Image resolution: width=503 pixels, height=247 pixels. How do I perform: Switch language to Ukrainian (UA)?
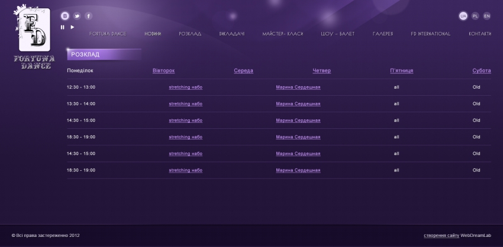click(x=463, y=16)
